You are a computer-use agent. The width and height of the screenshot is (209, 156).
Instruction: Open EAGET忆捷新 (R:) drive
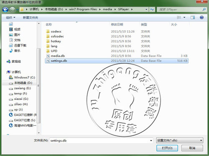click(x=23, y=115)
